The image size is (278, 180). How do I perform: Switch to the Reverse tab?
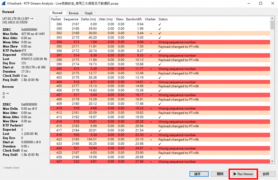(x=74, y=13)
